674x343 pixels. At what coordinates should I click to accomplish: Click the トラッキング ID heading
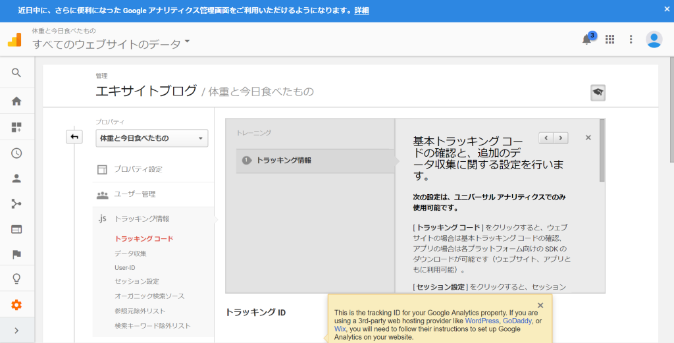256,313
